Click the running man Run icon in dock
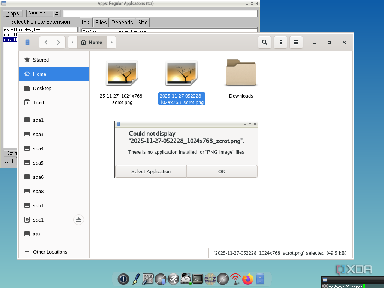This screenshot has height=288, width=384. click(x=173, y=279)
